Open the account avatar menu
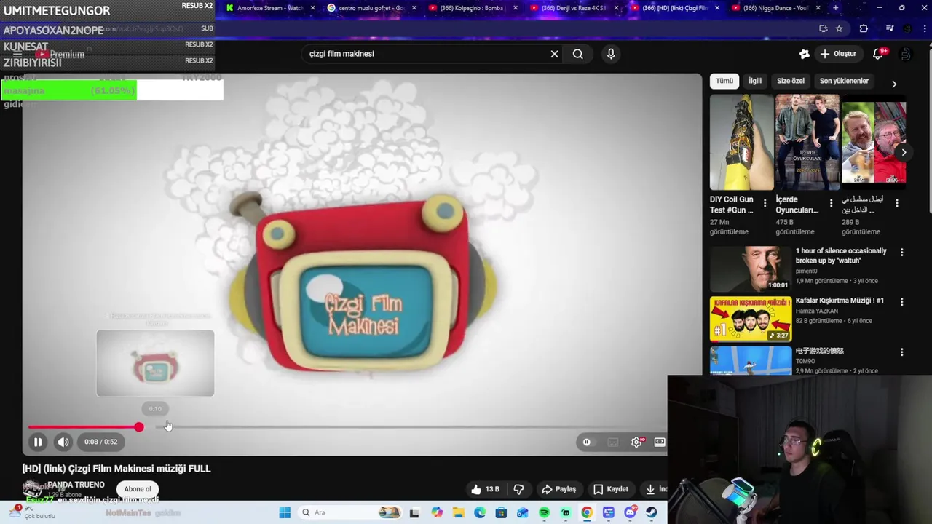Image resolution: width=932 pixels, height=524 pixels. 906,54
